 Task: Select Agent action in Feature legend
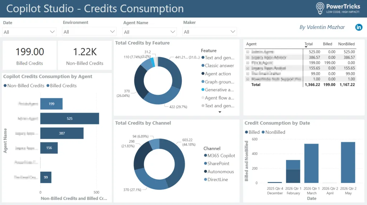point(216,74)
